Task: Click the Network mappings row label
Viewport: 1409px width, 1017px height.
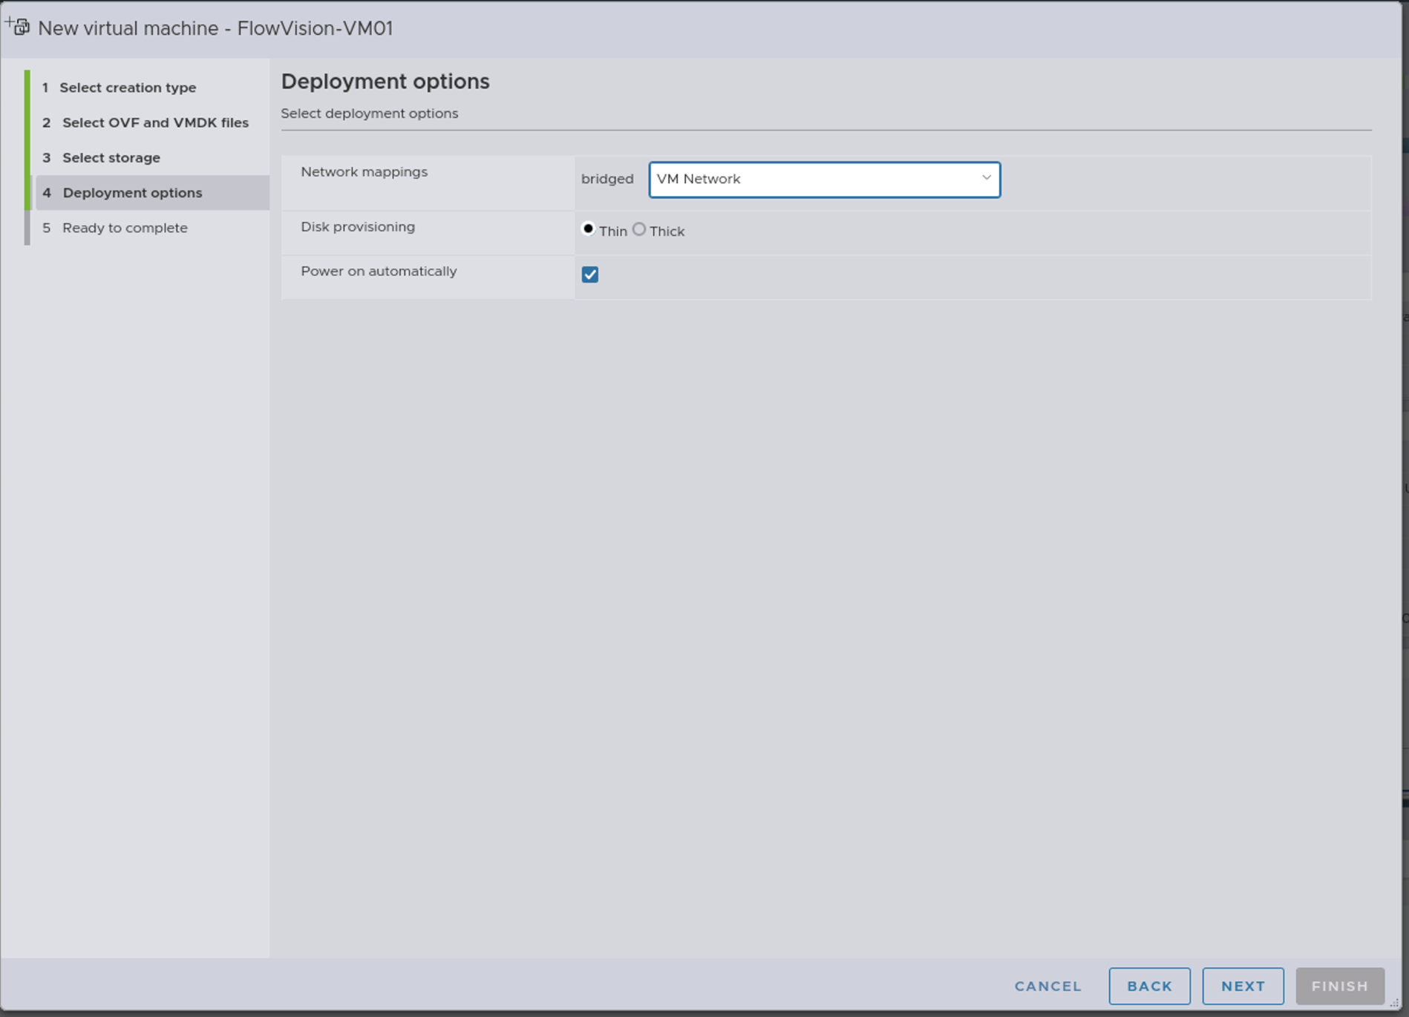Action: pos(364,171)
